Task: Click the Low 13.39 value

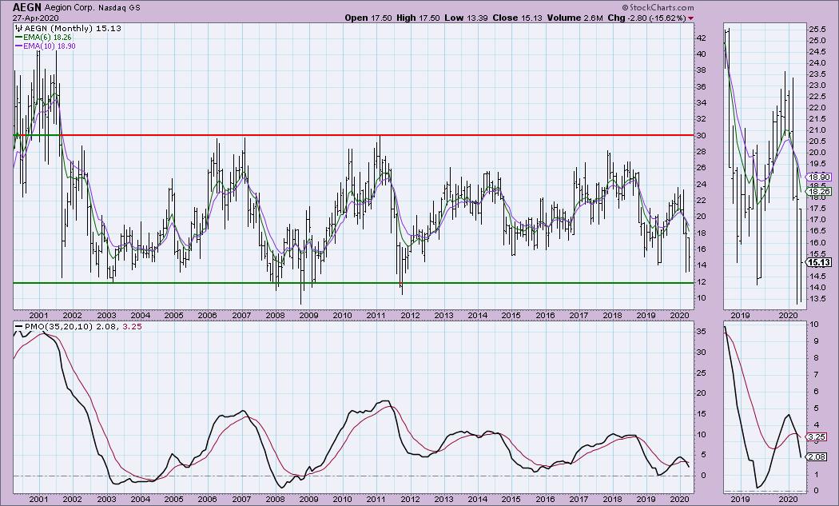Action: pyautogui.click(x=467, y=18)
